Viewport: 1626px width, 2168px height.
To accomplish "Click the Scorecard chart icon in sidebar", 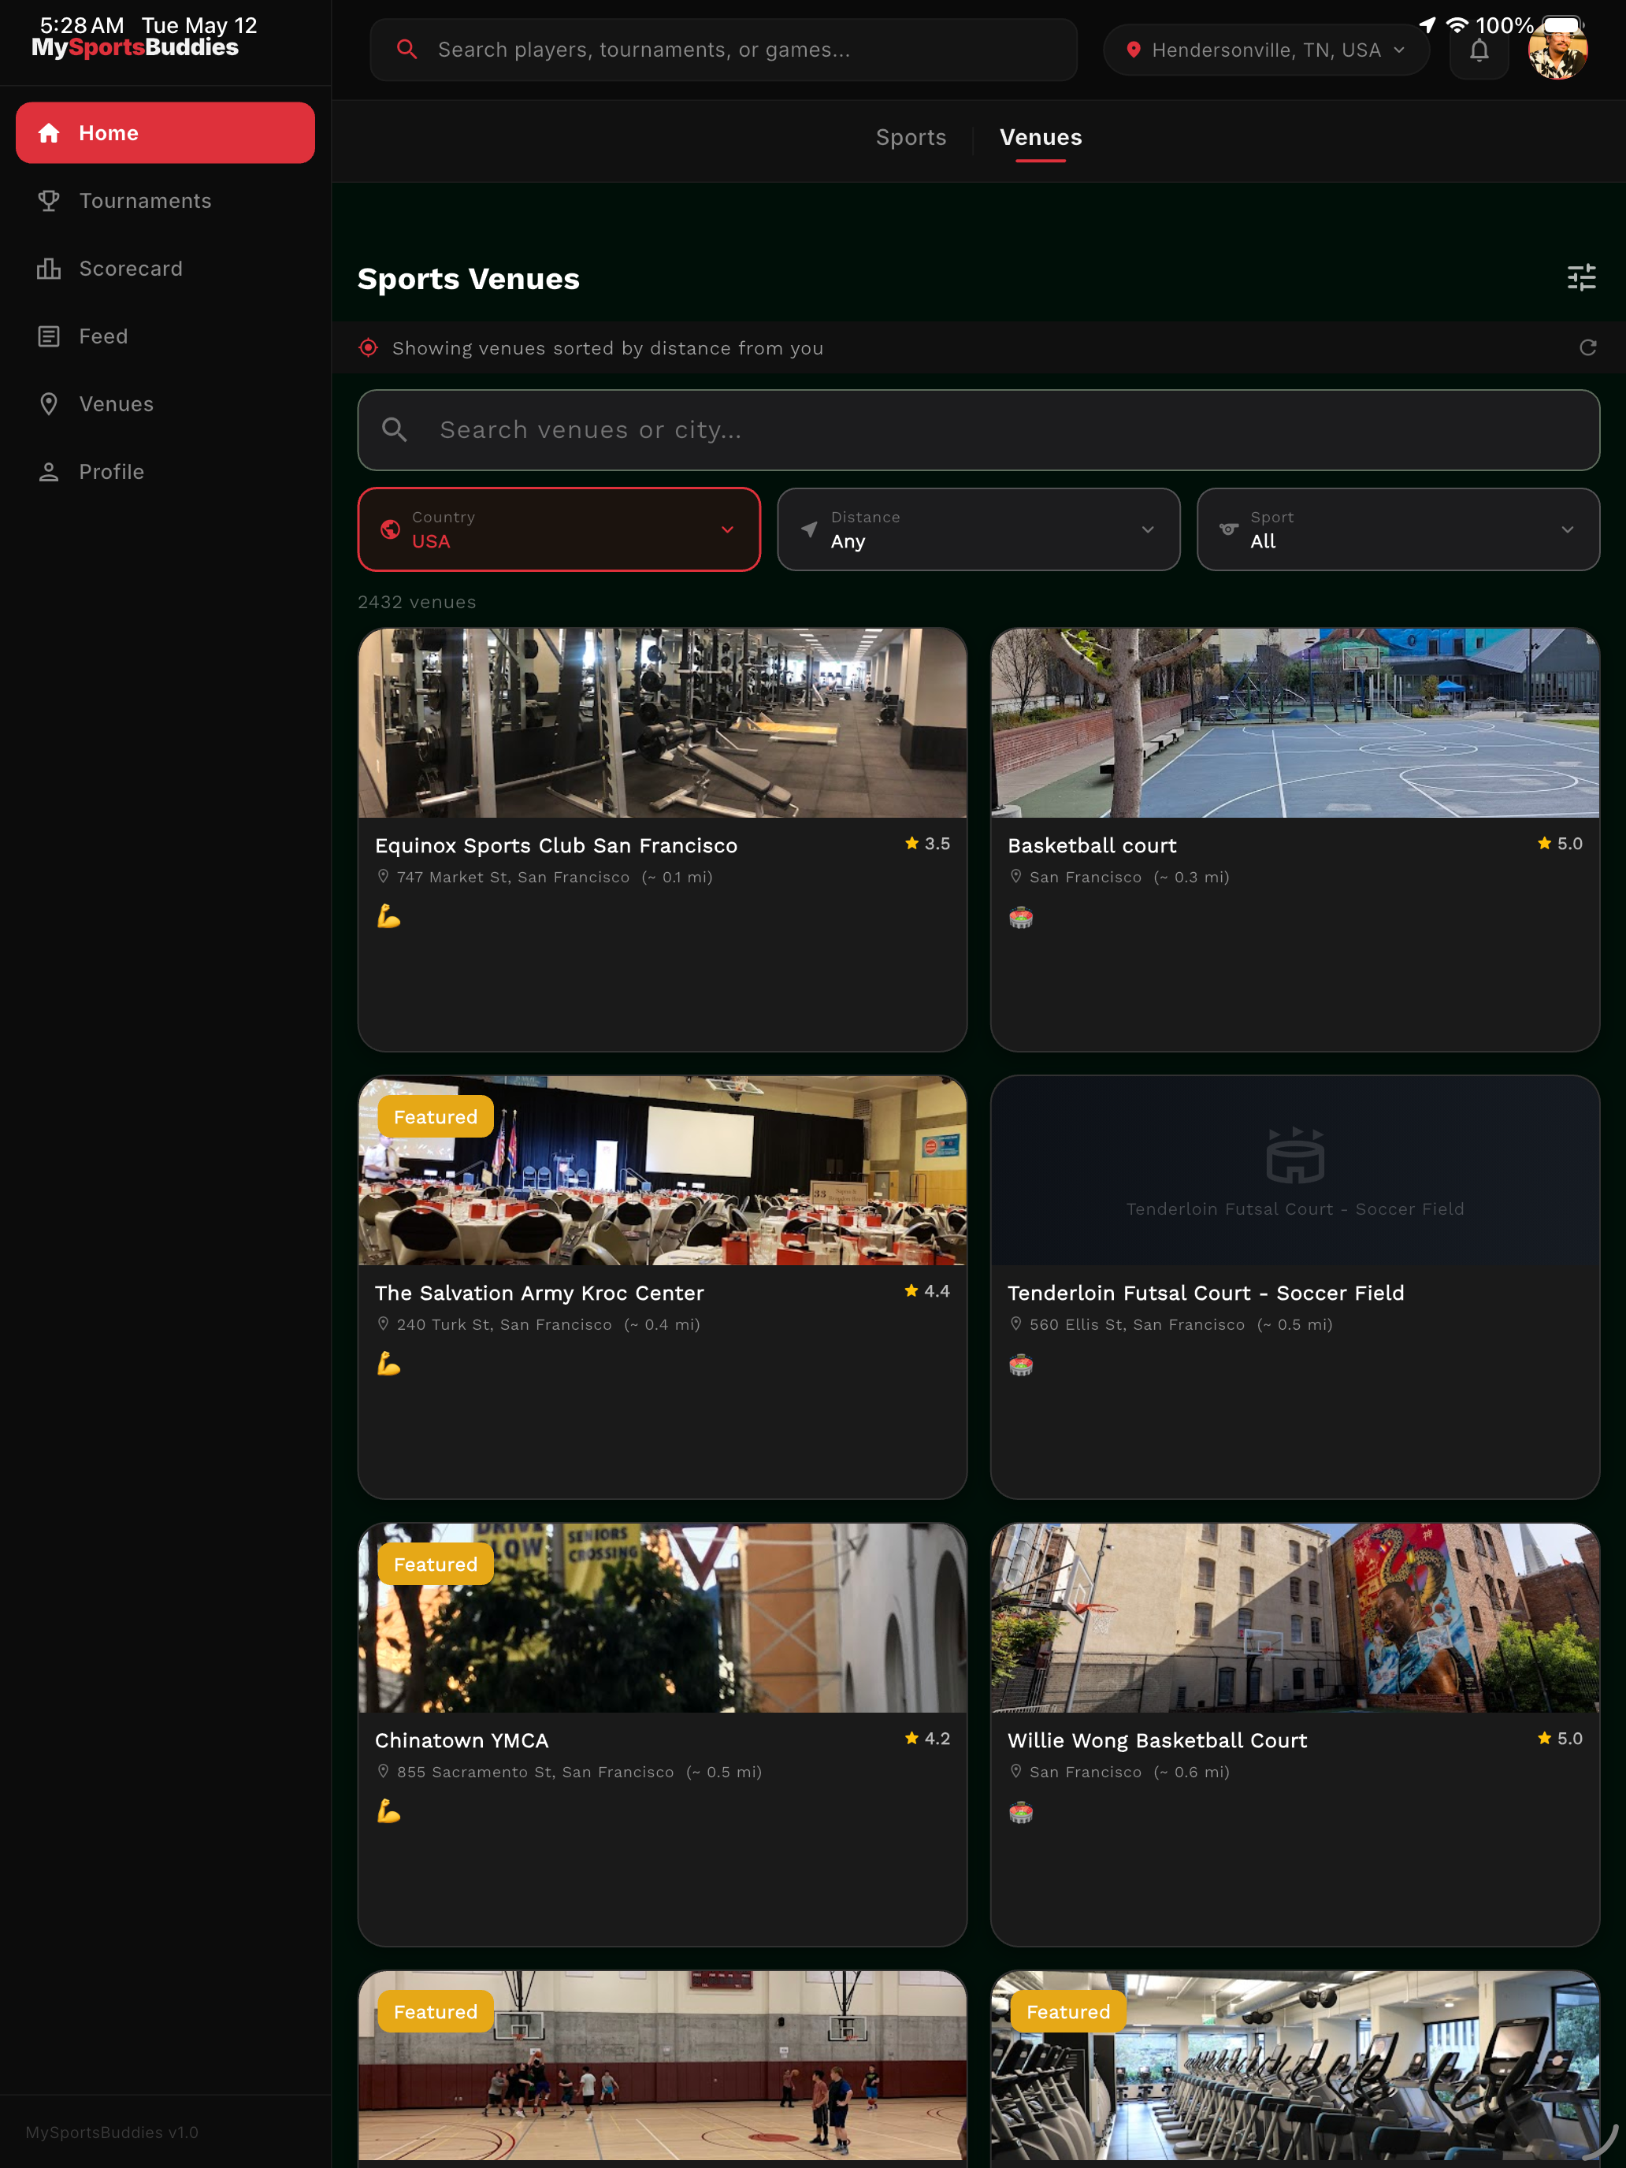I will (48, 269).
